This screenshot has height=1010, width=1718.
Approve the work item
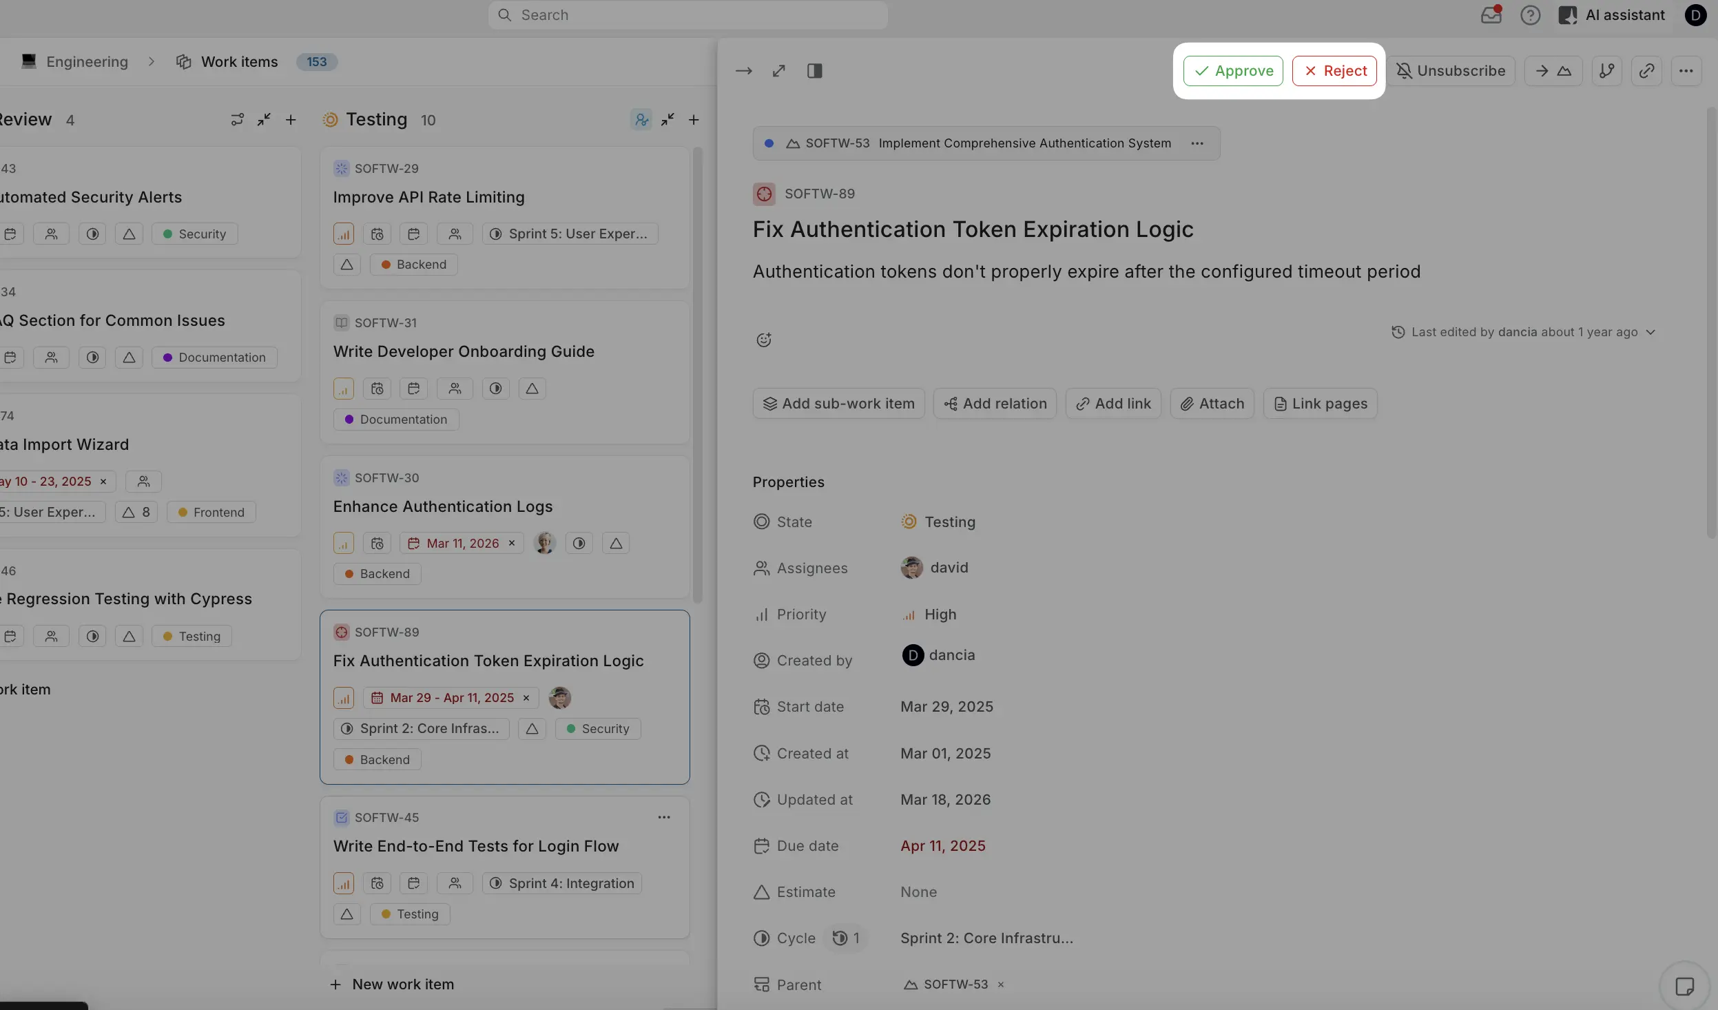click(x=1232, y=71)
